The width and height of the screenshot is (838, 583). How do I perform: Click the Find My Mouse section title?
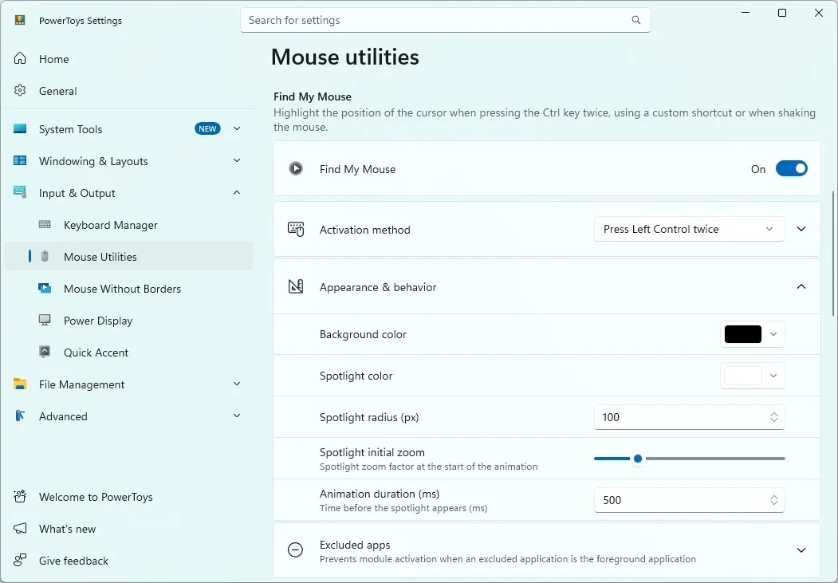click(313, 97)
